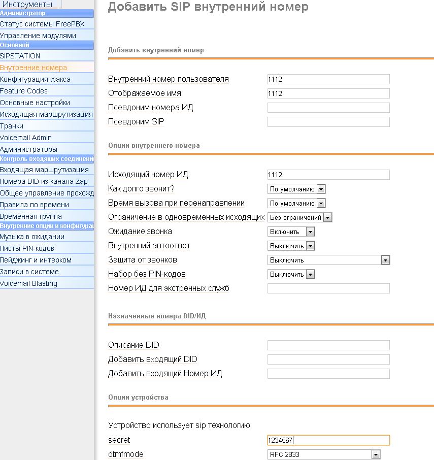Click Отображаемое имя label
This screenshot has height=460, width=434.
145,93
